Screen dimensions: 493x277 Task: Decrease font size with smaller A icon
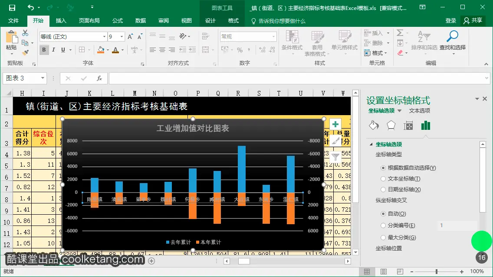(x=140, y=37)
